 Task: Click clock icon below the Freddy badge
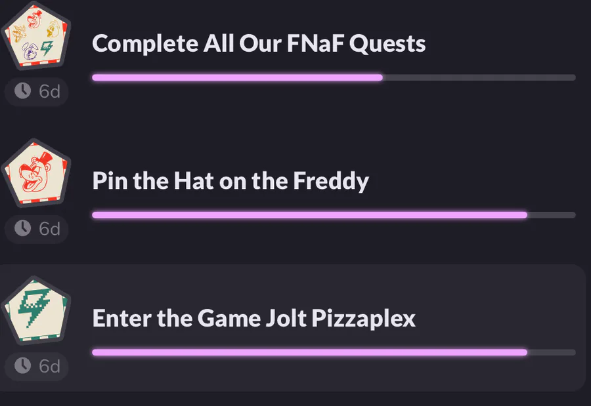tap(22, 228)
